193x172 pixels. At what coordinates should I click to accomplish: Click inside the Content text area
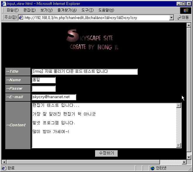point(104,125)
